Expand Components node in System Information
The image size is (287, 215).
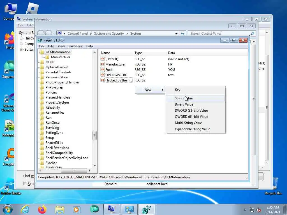point(21,44)
